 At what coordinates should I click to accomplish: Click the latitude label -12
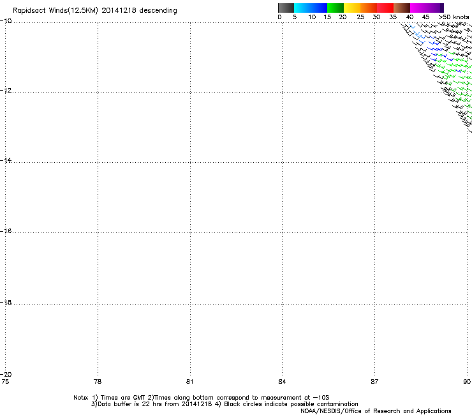(6, 91)
